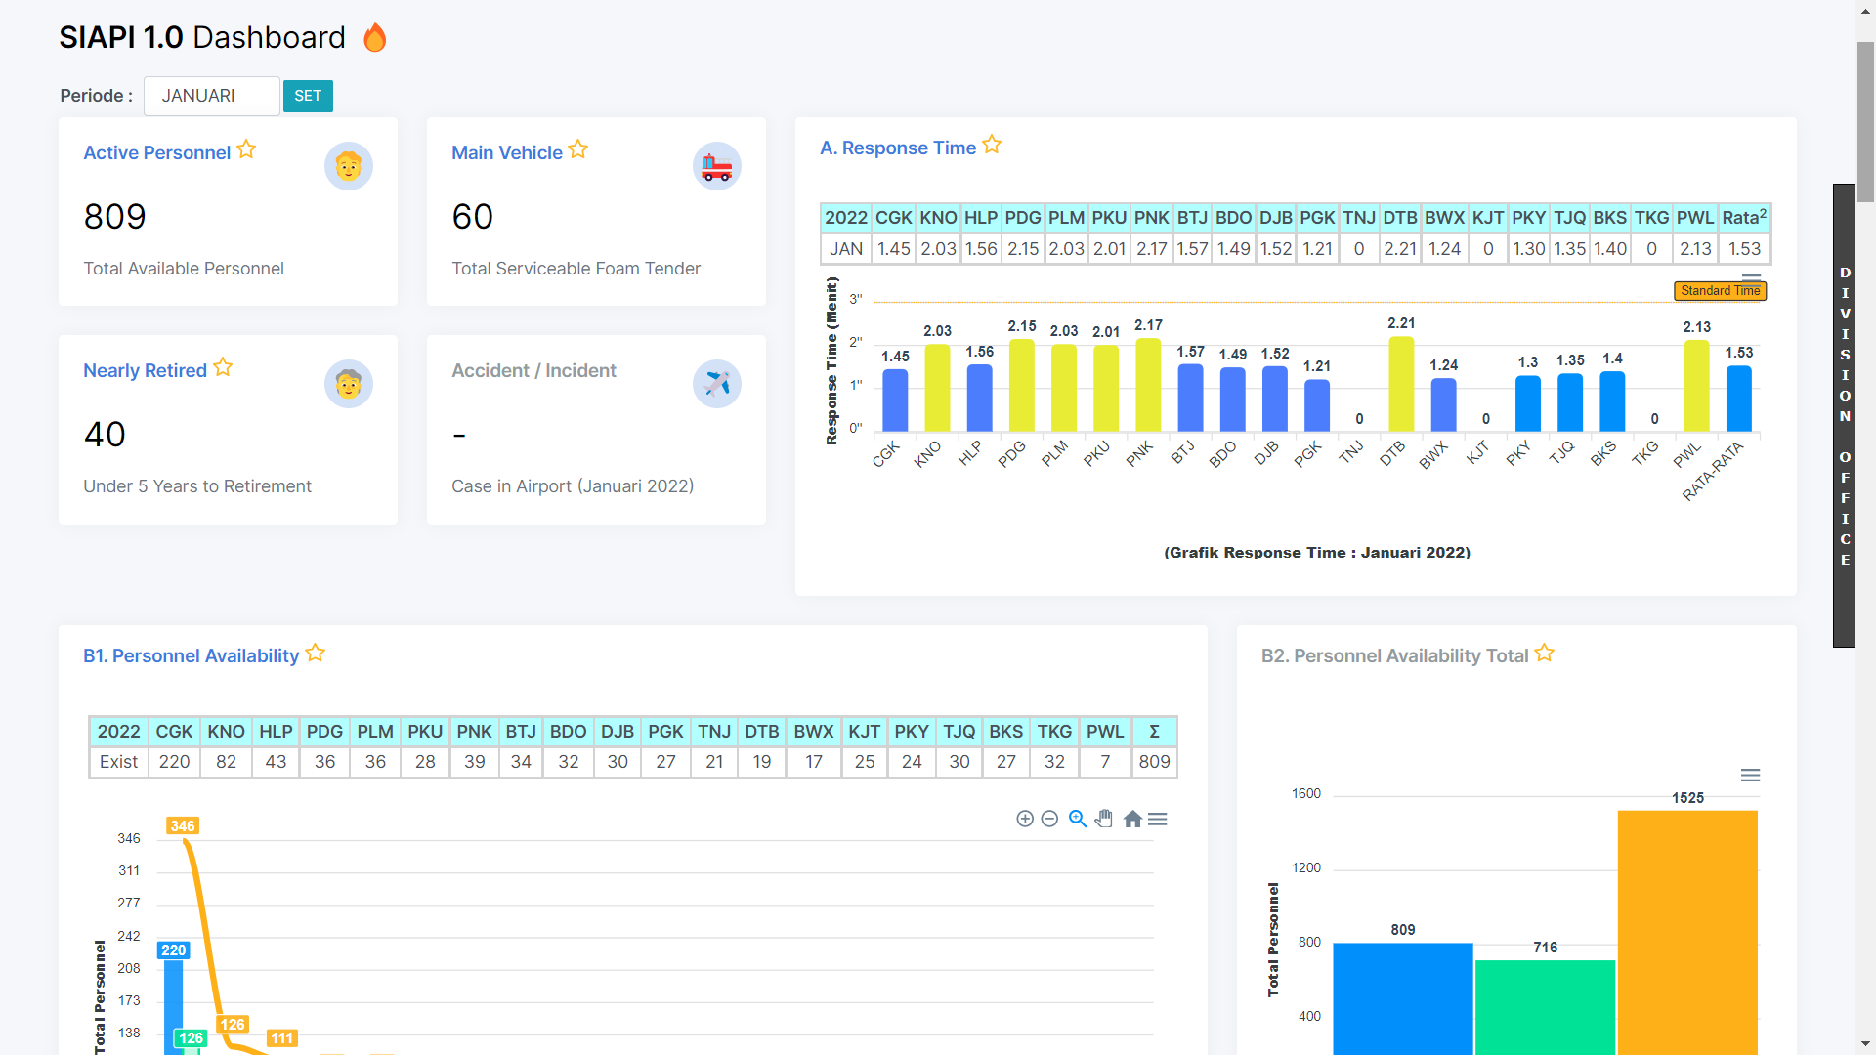
Task: Click the Grafik Response Time caption
Action: tap(1317, 553)
